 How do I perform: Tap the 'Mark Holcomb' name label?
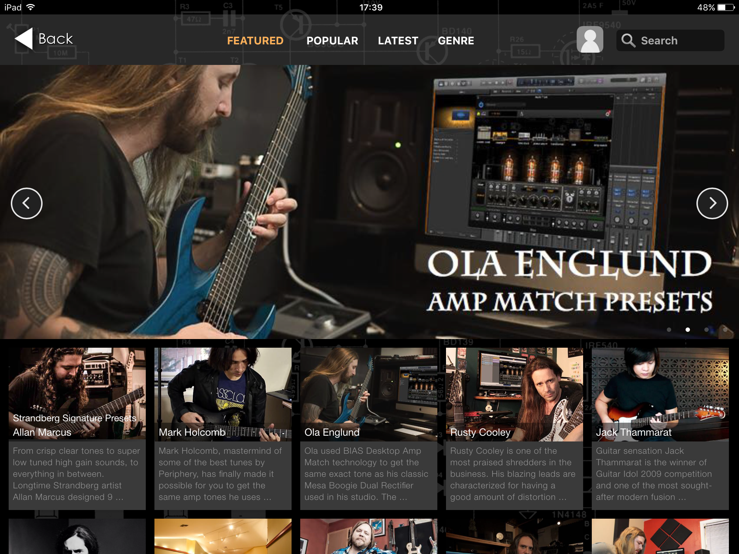pyautogui.click(x=192, y=432)
